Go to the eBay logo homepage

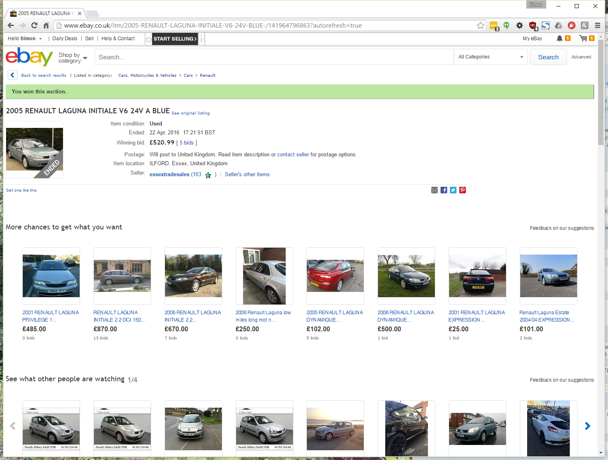click(x=29, y=56)
